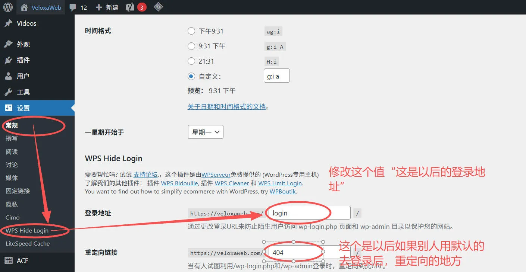
Task: Select the 21:31 time format radio
Action: pos(191,61)
